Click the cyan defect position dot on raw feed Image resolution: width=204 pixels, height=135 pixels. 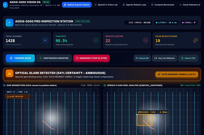[52, 124]
